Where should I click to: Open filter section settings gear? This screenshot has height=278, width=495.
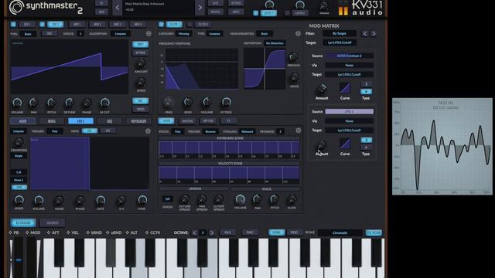pos(298,33)
